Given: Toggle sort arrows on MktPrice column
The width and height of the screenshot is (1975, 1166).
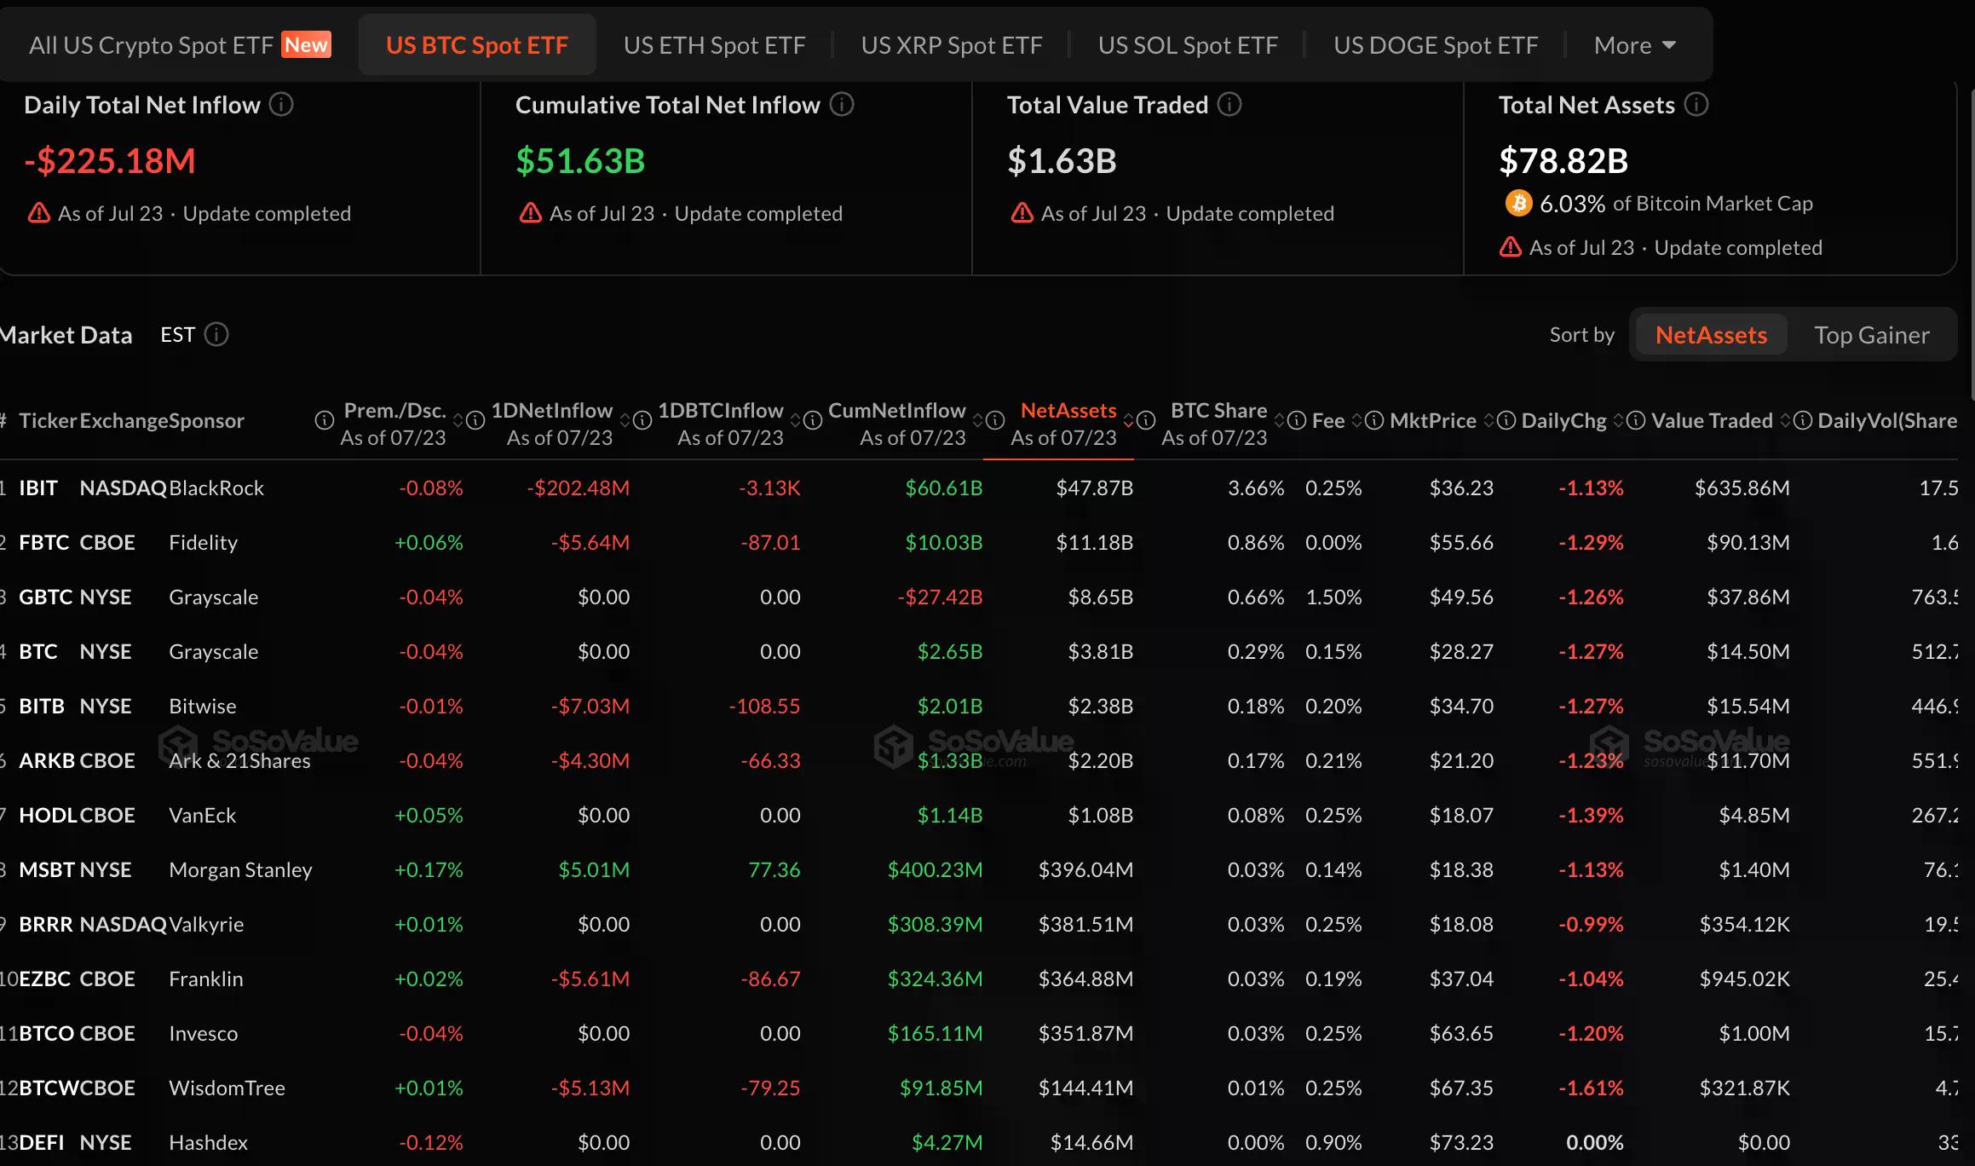Looking at the screenshot, I should tap(1488, 420).
